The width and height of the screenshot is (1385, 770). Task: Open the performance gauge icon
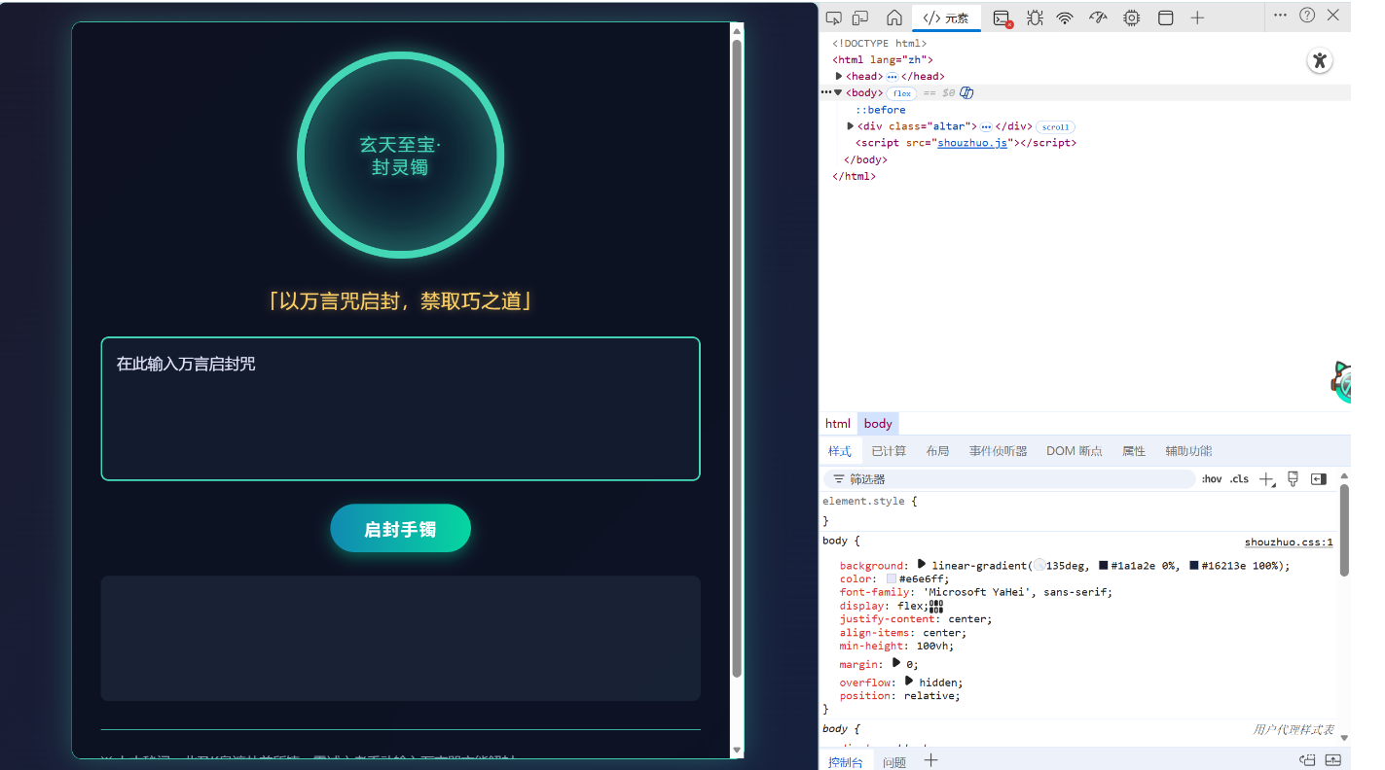pos(1098,17)
